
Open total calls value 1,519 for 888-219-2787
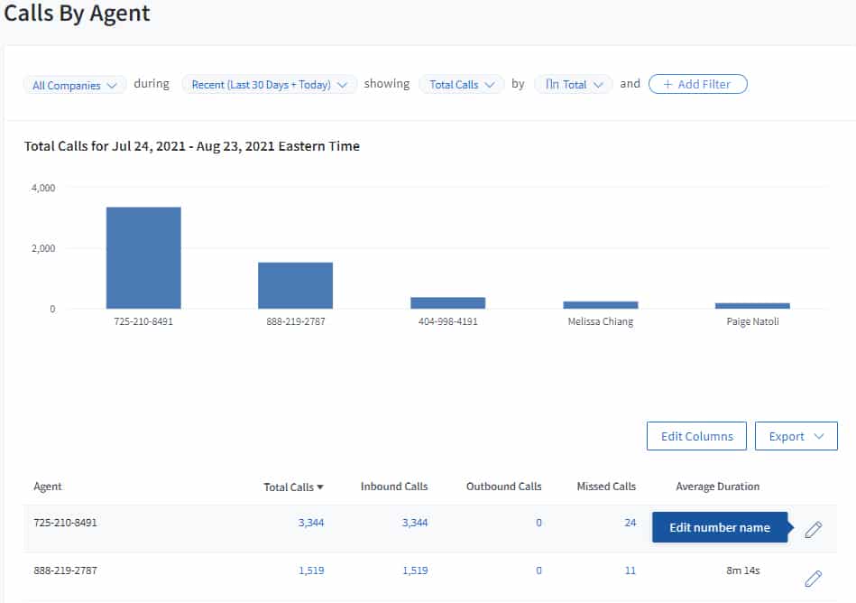click(x=311, y=571)
